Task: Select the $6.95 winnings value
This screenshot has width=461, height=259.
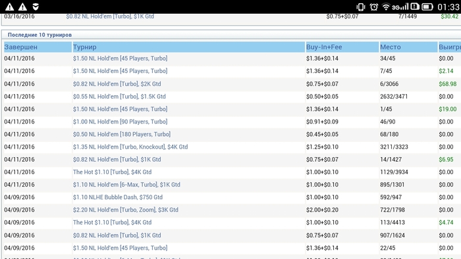Action: point(446,160)
